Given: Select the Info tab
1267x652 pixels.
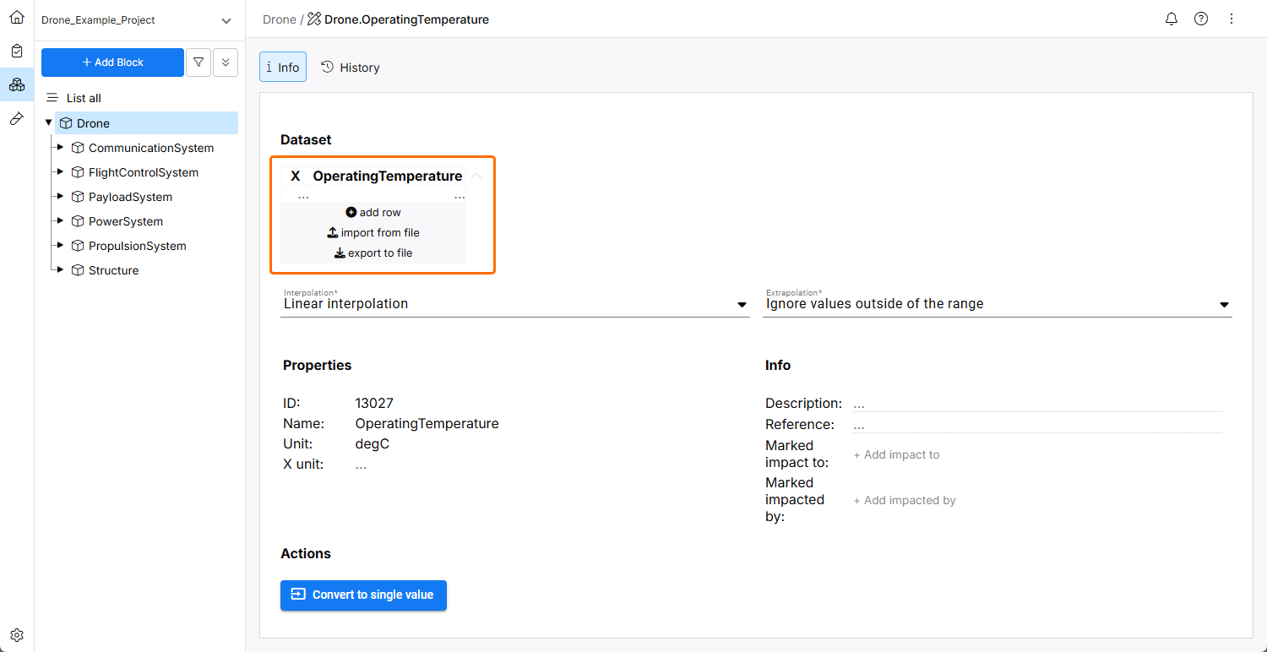Looking at the screenshot, I should (x=283, y=68).
